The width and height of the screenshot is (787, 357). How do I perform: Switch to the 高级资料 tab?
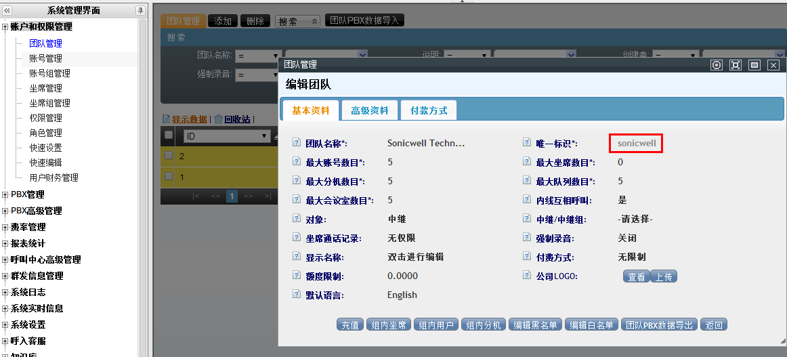pos(369,110)
